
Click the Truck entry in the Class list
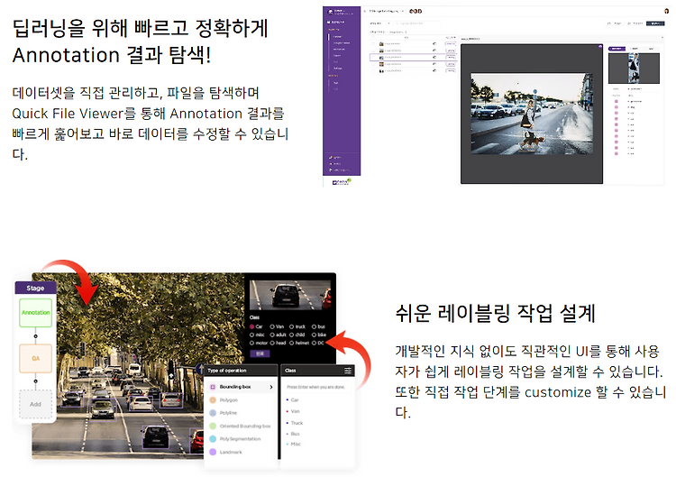pyautogui.click(x=295, y=423)
